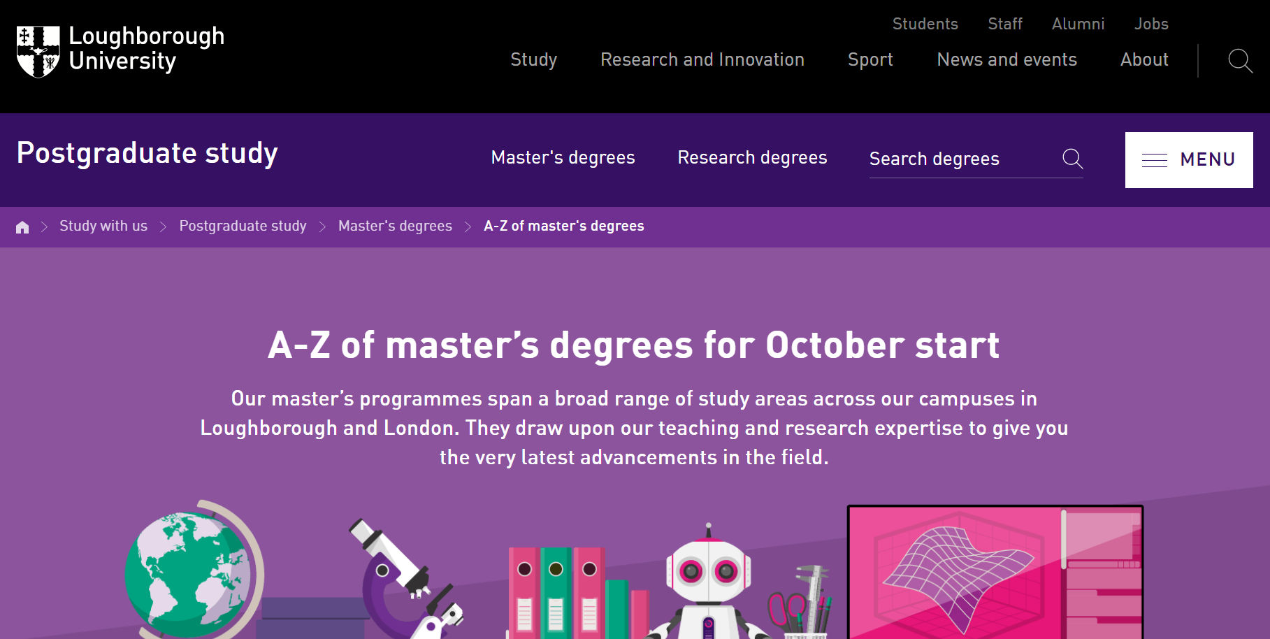Click the degree search magnifier icon
1270x639 pixels.
pyautogui.click(x=1072, y=159)
